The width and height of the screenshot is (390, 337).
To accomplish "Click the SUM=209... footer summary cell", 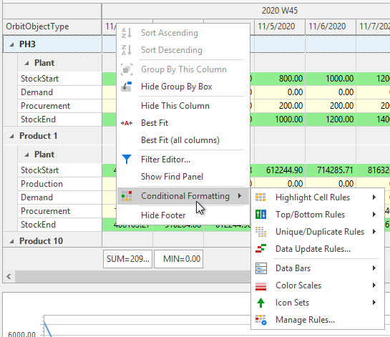I will (x=127, y=259).
